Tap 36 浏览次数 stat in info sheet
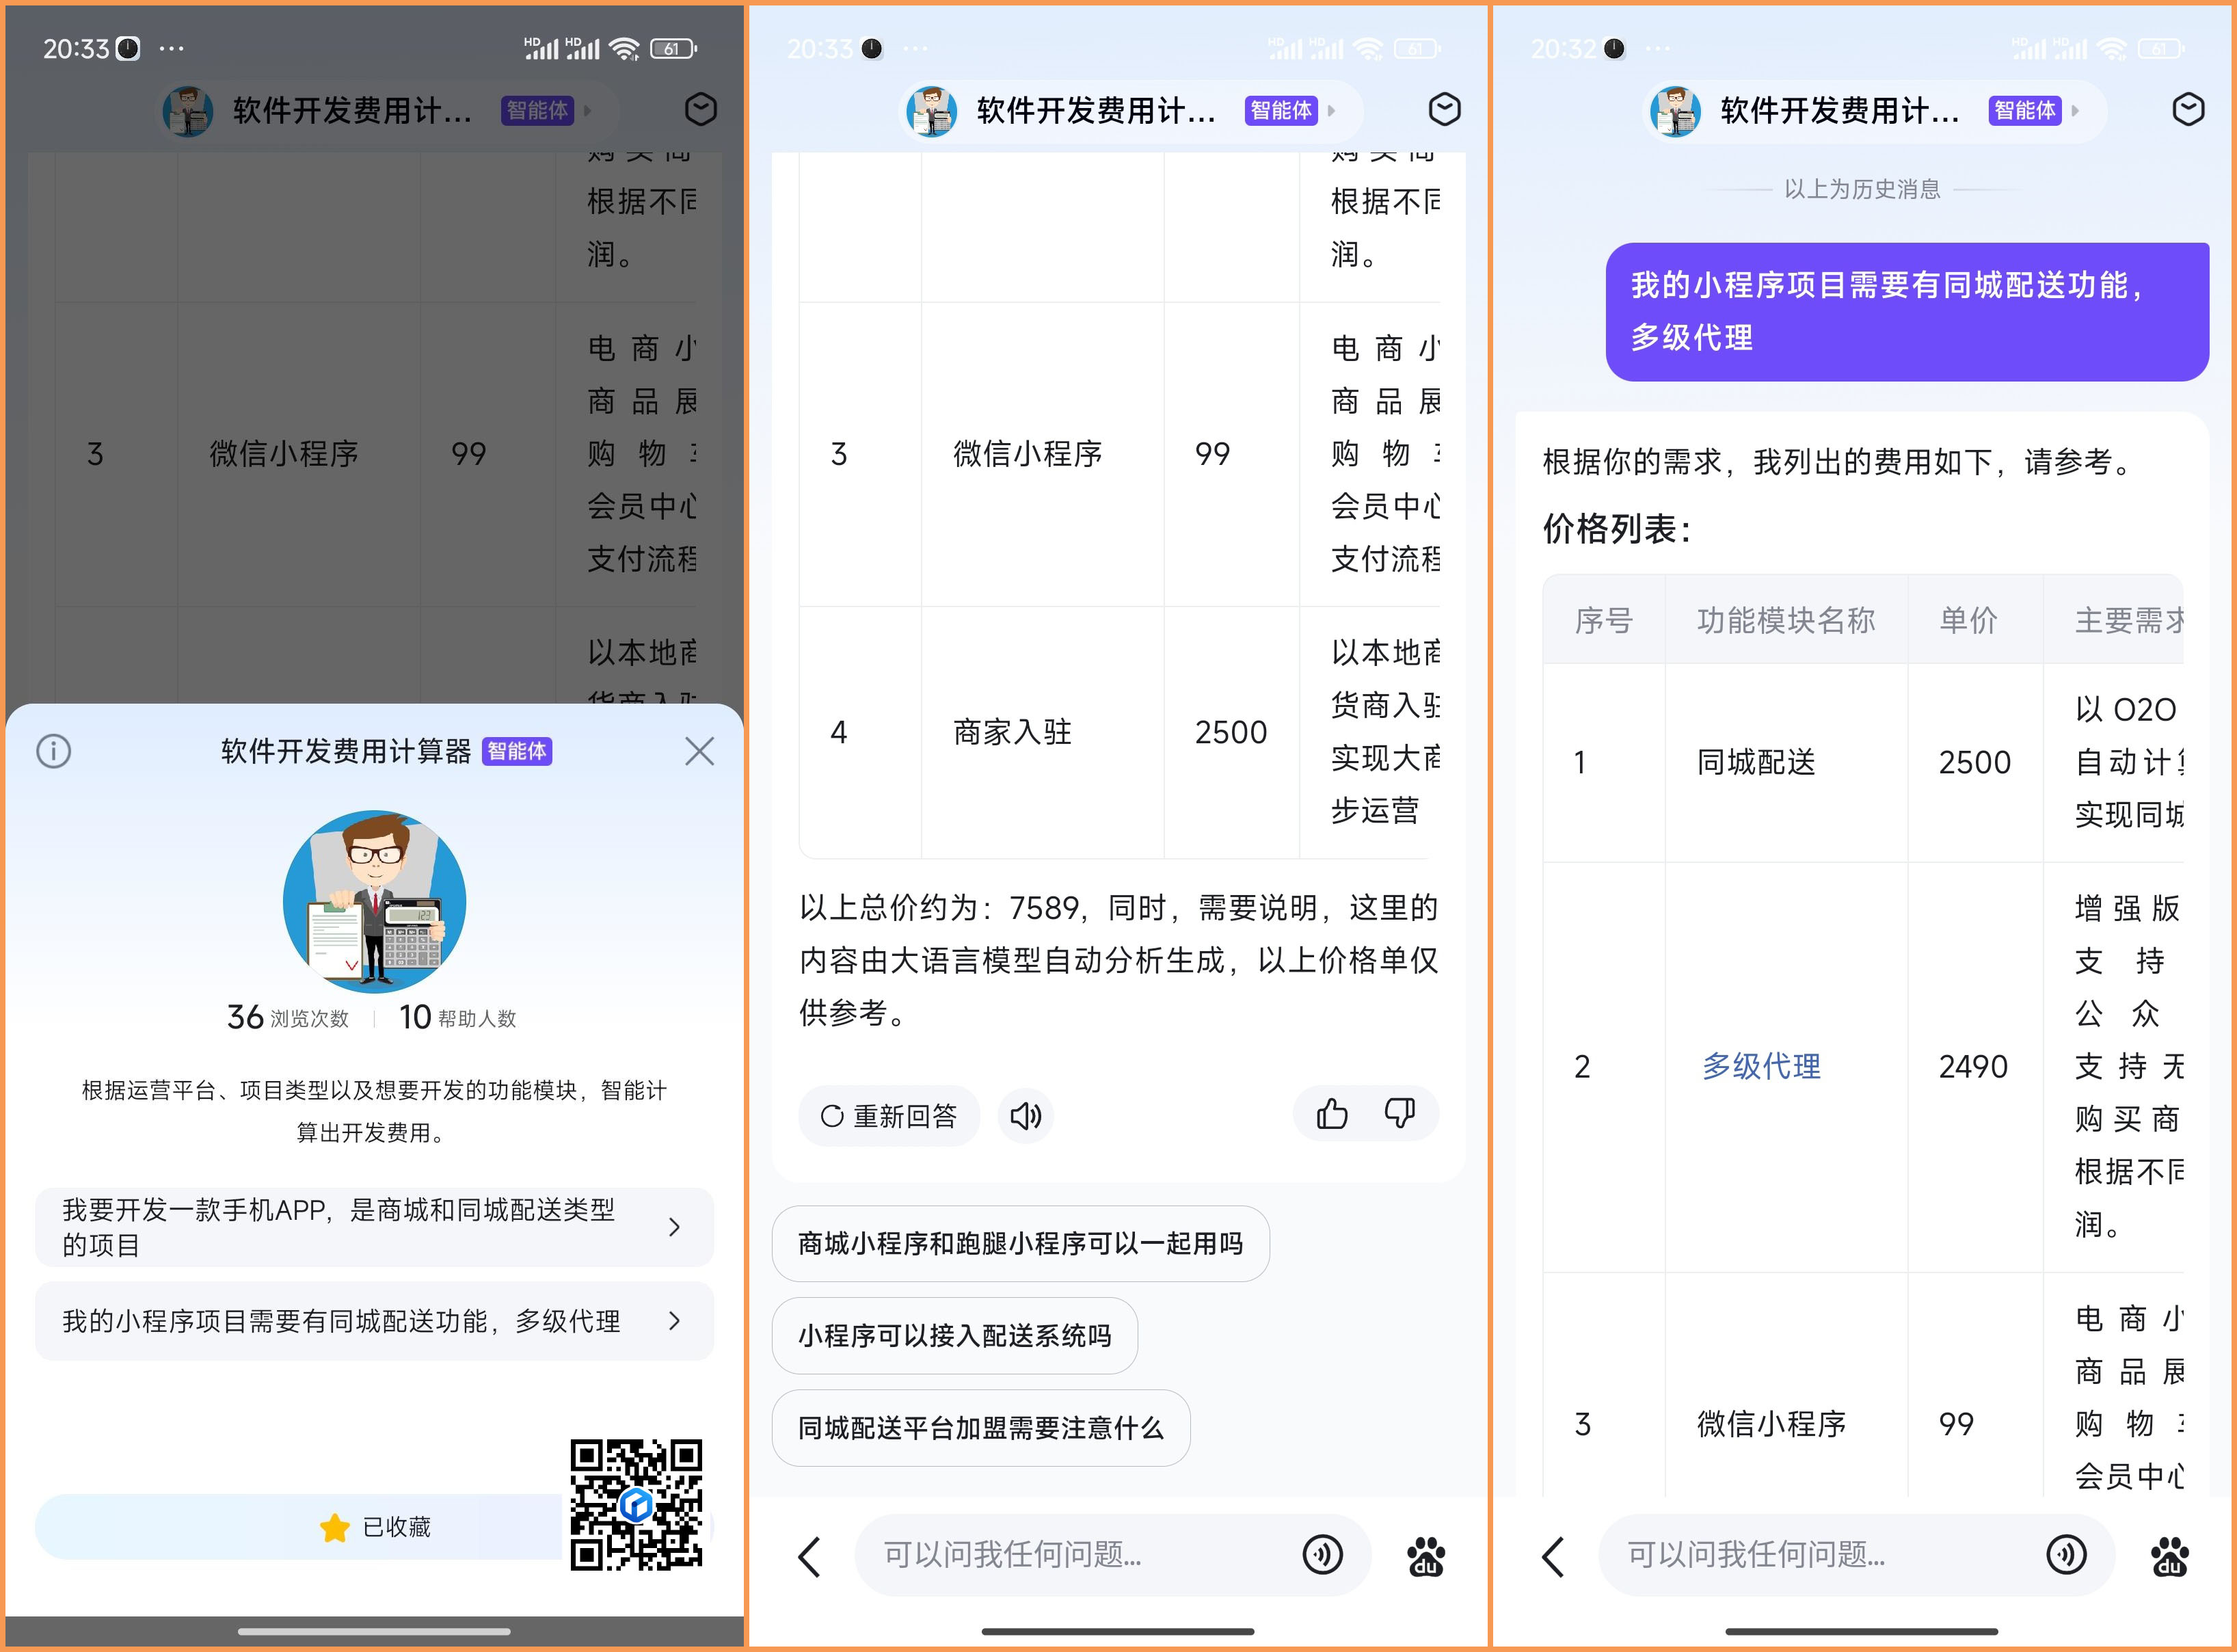The height and width of the screenshot is (1652, 2237). click(288, 1017)
